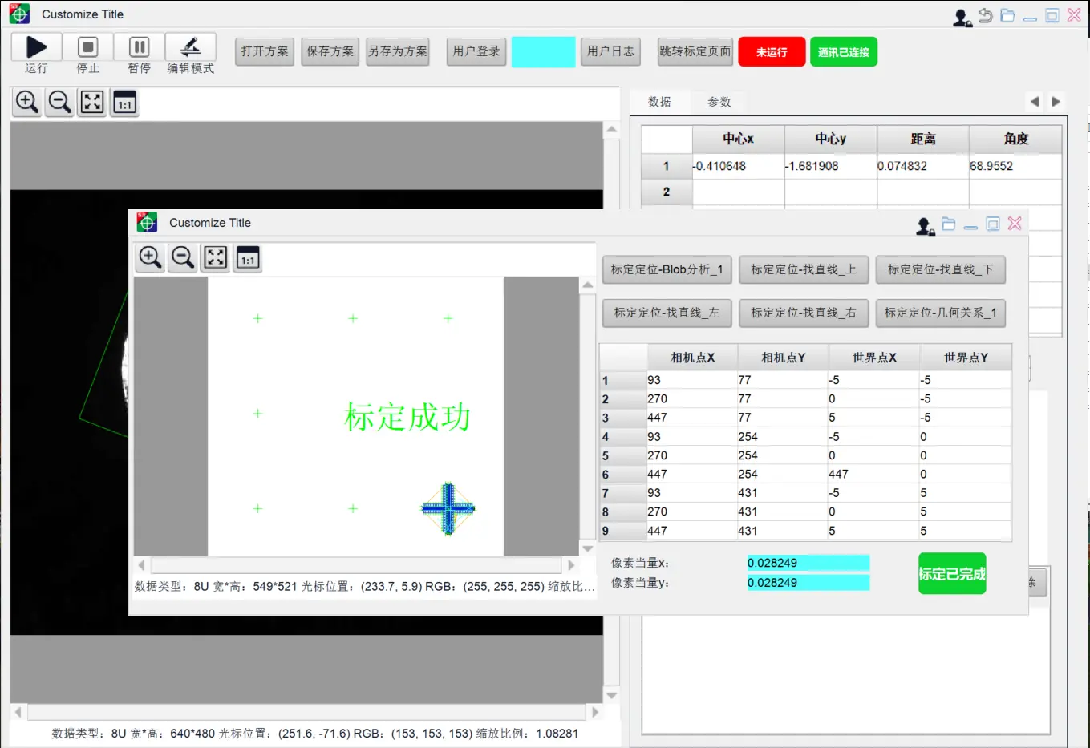Click app logo in calibration dialog title

147,222
